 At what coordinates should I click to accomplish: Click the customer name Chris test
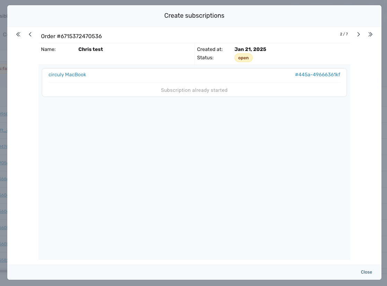click(x=90, y=49)
